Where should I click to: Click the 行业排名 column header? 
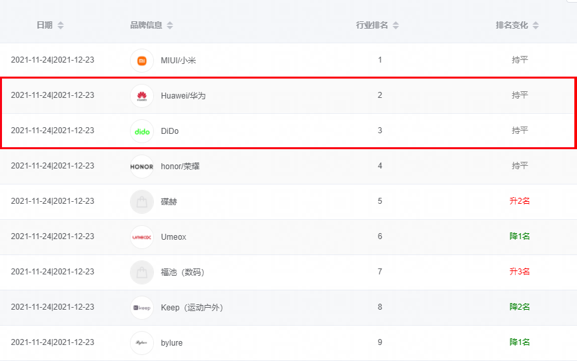click(x=372, y=25)
